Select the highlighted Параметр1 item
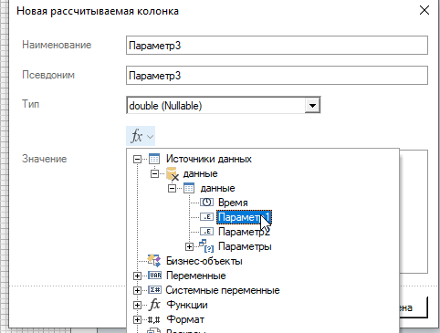 244,217
